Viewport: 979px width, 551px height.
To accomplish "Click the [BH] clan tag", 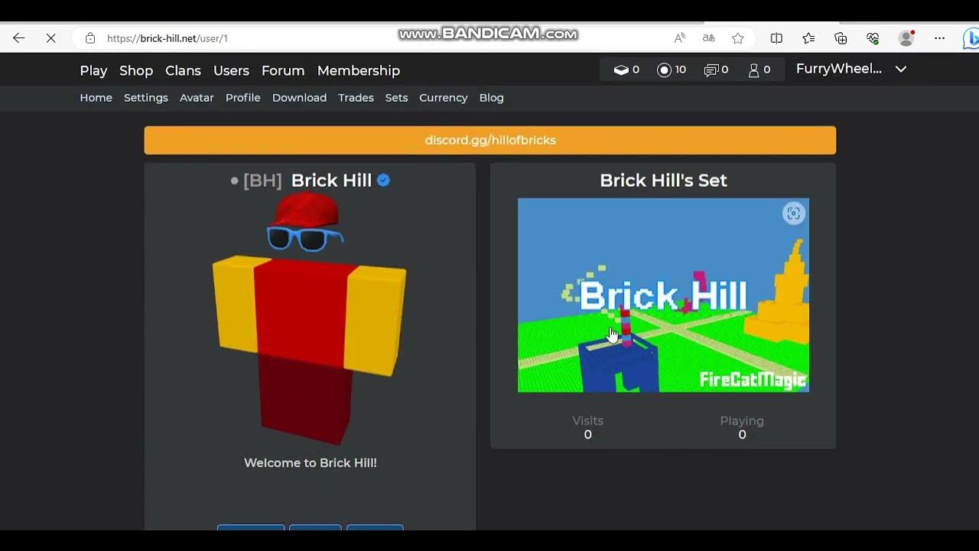I will [x=262, y=181].
